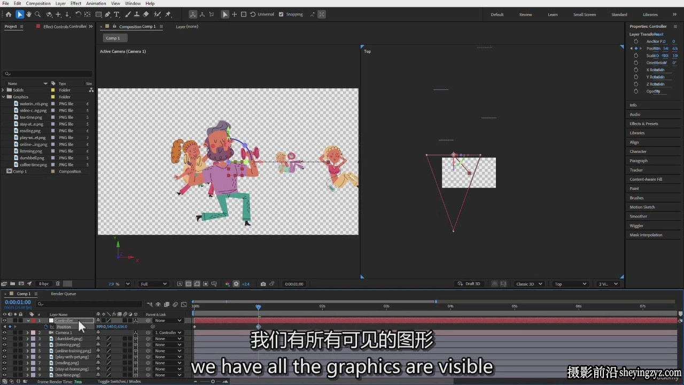This screenshot has width=684, height=385.
Task: Select the Type text tool
Action: [117, 14]
